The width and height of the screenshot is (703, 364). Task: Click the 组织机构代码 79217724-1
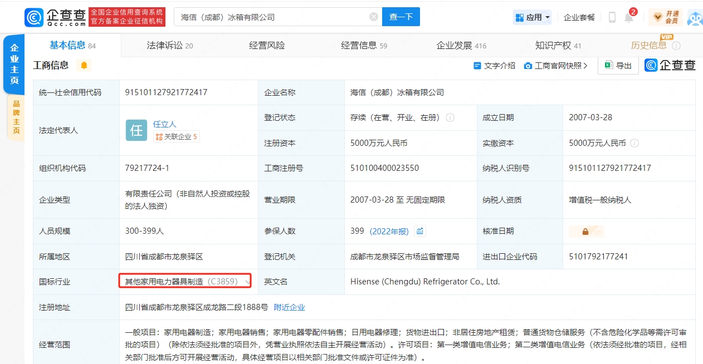coord(147,168)
